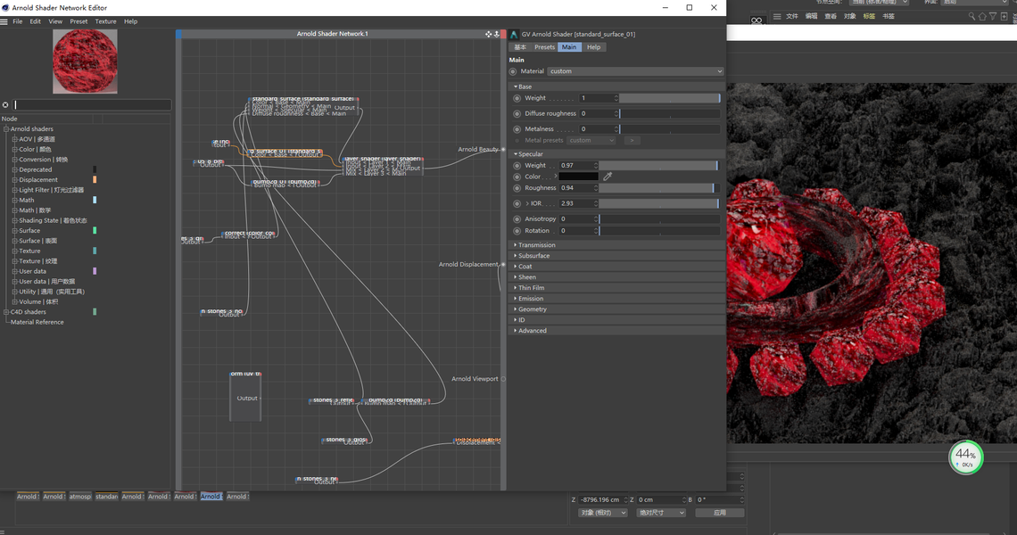
Task: Click the red material preview sphere
Action: pyautogui.click(x=85, y=62)
